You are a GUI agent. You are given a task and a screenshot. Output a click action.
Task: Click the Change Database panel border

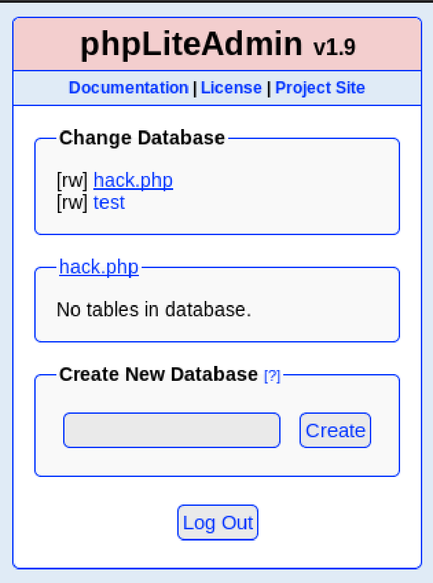coord(216,233)
